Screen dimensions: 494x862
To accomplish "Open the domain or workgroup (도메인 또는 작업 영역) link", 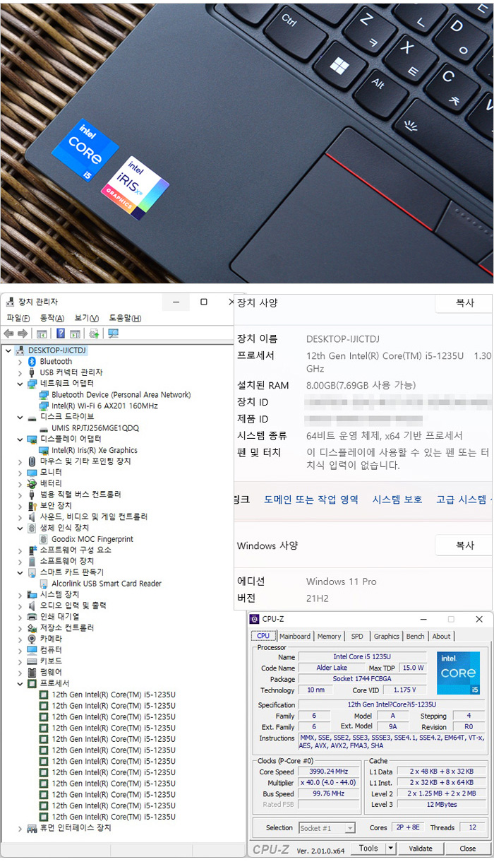I will (x=311, y=500).
